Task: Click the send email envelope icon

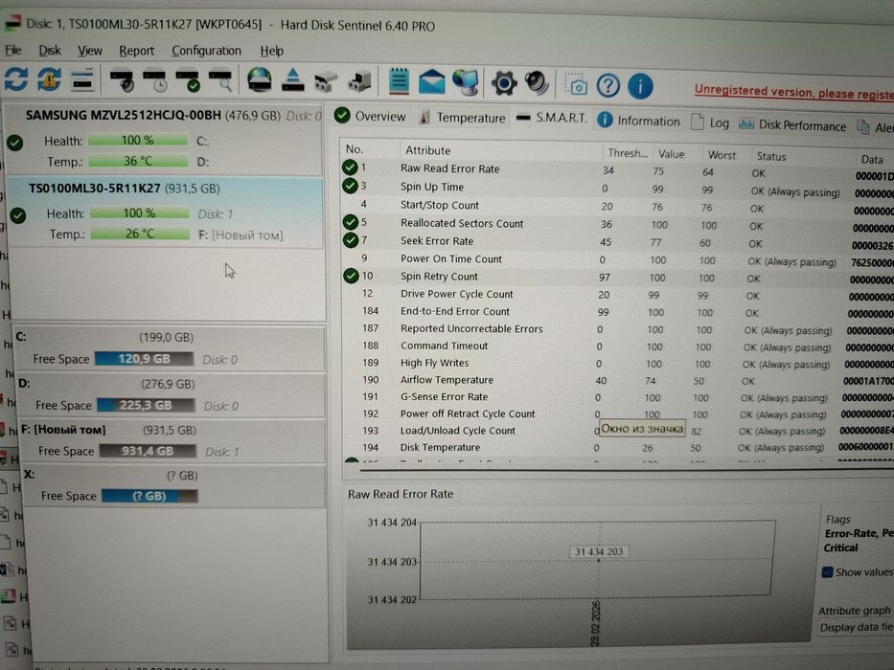Action: pyautogui.click(x=431, y=82)
